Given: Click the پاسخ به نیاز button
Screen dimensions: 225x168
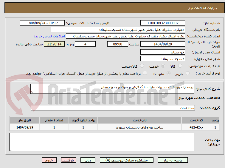Looking at the screenshot, I should click(173, 160).
